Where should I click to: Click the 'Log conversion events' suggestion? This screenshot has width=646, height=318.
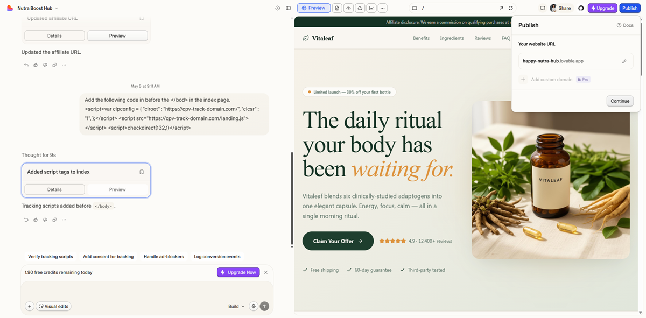point(217,257)
